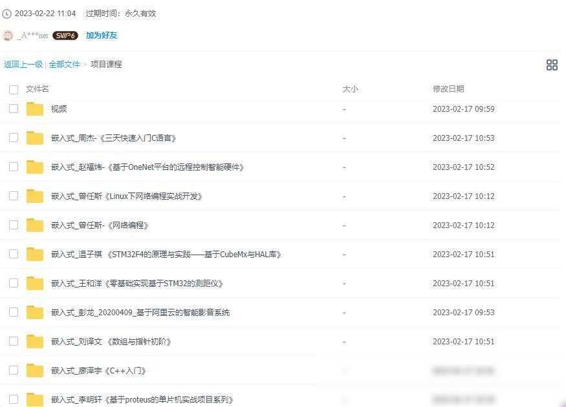Image resolution: width=566 pixels, height=407 pixels.
Task: Toggle the select-all checkbox beside 文件名
Action: pos(14,89)
